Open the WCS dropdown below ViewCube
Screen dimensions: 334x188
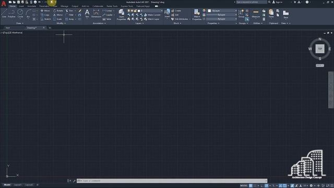point(320,65)
